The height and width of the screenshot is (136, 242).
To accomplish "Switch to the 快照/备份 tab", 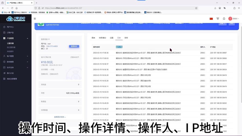I will pos(102,38).
